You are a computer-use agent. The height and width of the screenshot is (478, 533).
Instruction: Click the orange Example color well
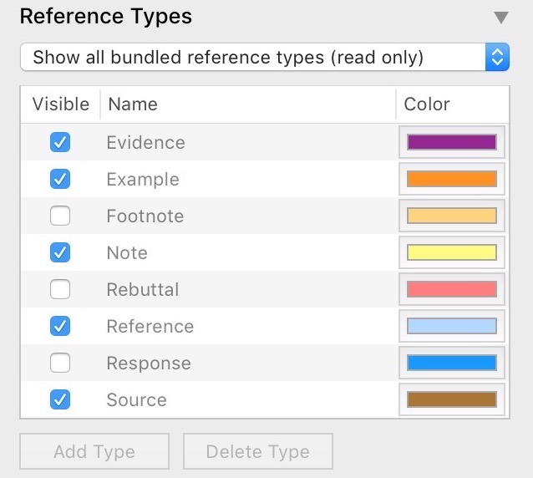[x=452, y=179]
